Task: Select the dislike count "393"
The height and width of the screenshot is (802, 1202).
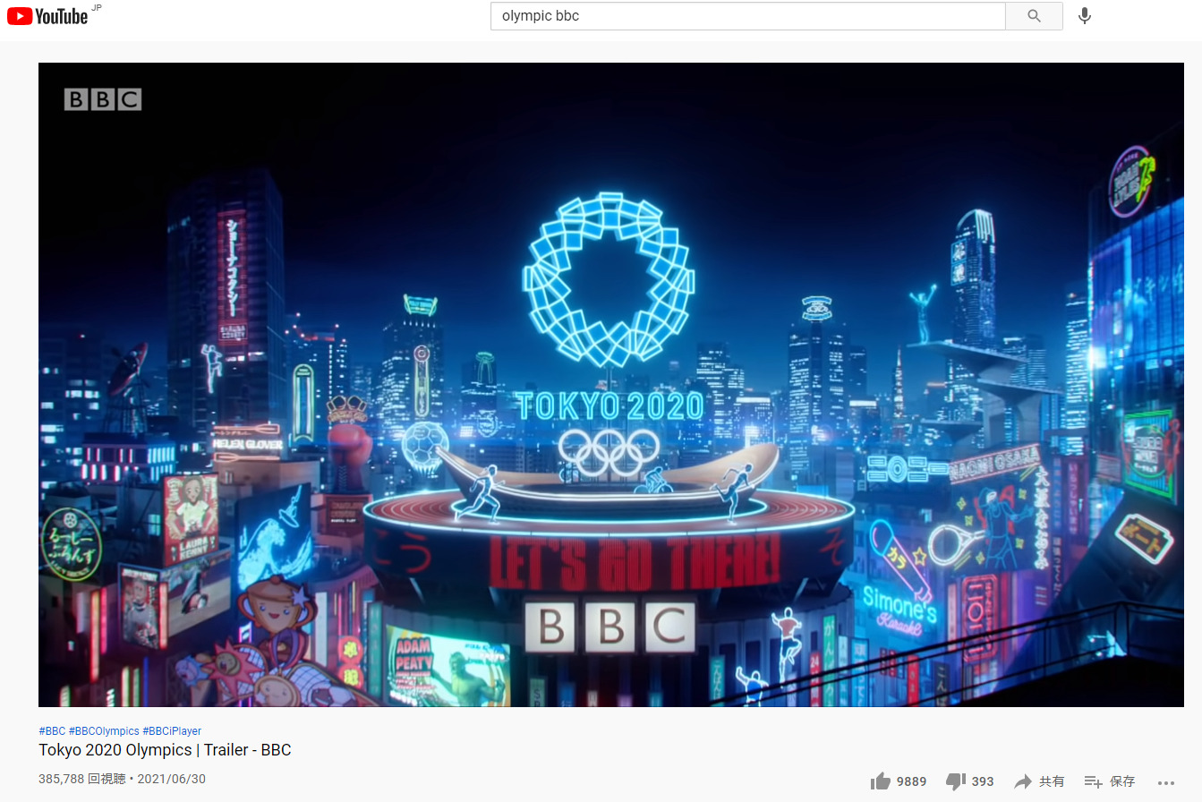Action: click(983, 781)
